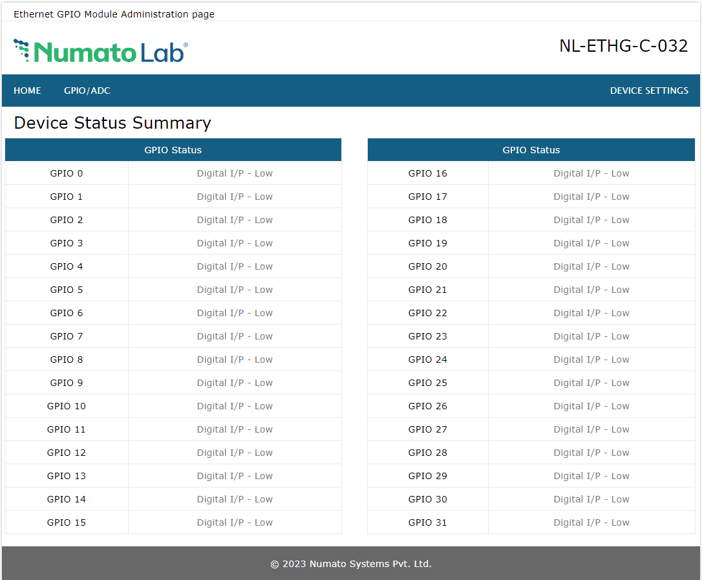Click the Numato Lab logo
This screenshot has height=580, width=702.
point(101,51)
